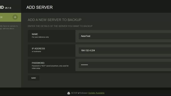Click the Password input field

click(125, 65)
